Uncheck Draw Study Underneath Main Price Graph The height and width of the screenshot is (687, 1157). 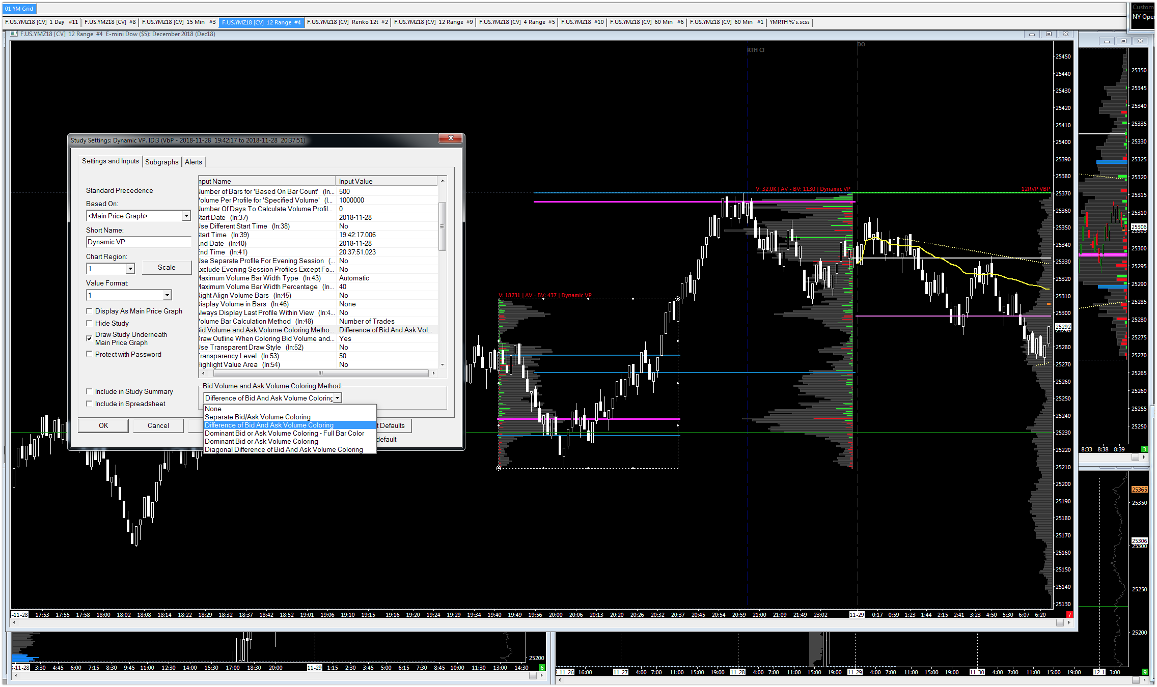(x=90, y=338)
